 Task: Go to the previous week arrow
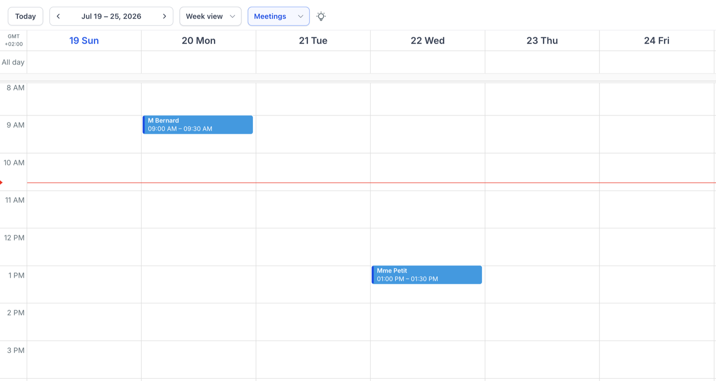[x=58, y=16]
